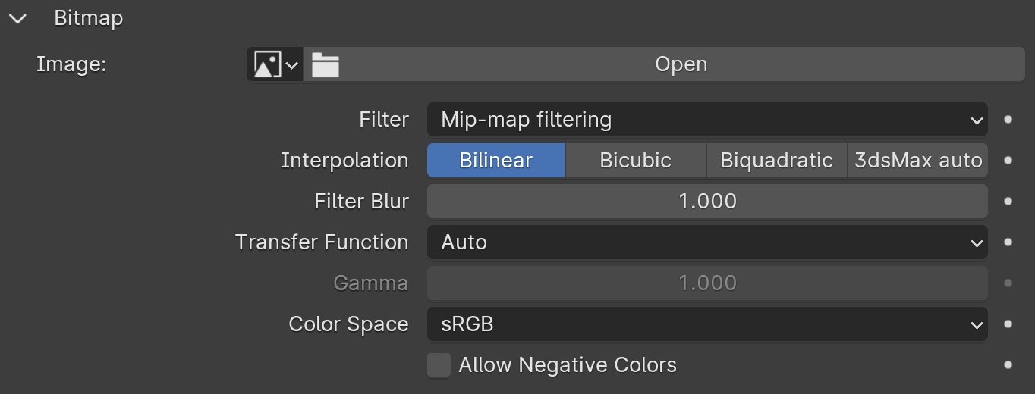Open the Color Space sRGB dropdown

coord(707,324)
